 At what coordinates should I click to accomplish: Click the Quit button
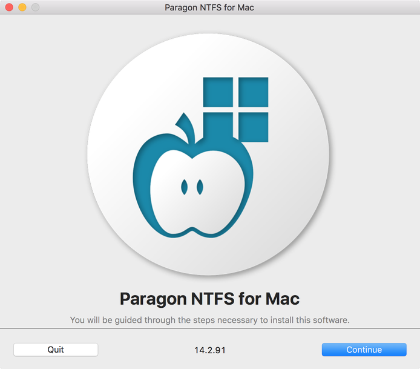coord(56,350)
